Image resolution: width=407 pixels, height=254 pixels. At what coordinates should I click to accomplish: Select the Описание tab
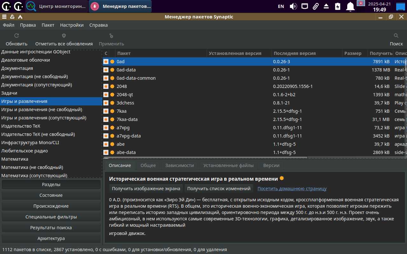click(120, 165)
